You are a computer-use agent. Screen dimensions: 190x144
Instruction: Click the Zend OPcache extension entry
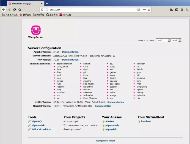[90, 98]
